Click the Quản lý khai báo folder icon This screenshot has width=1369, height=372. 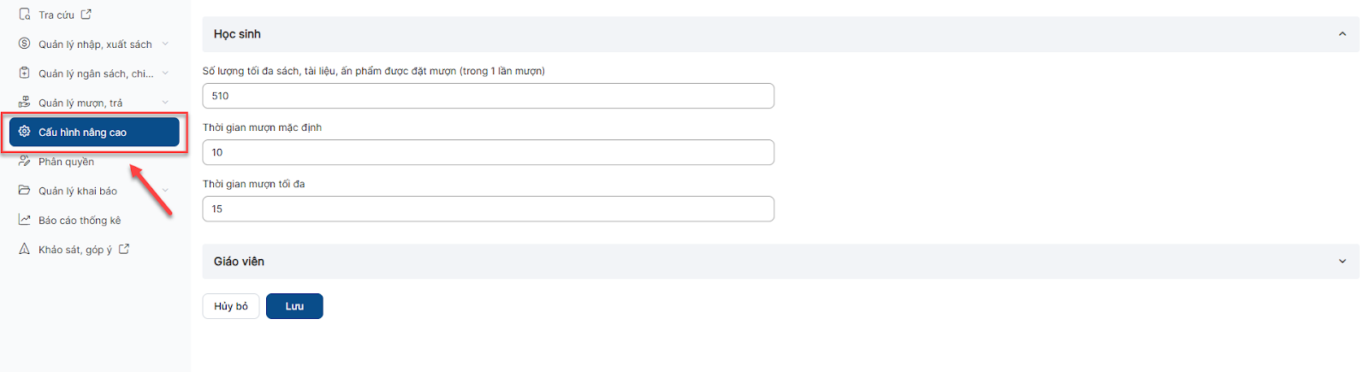[x=25, y=190]
